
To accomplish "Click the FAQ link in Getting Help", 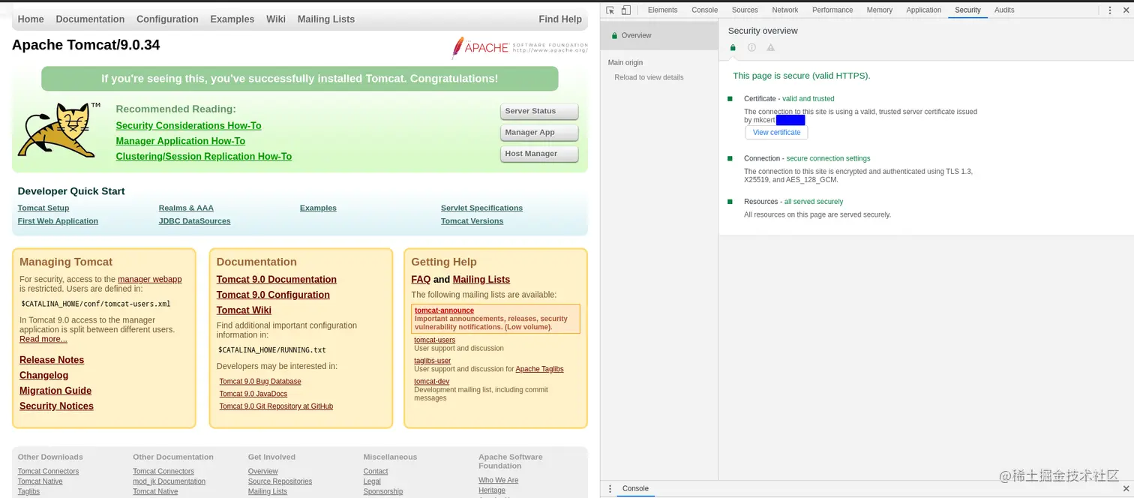I will tap(421, 279).
